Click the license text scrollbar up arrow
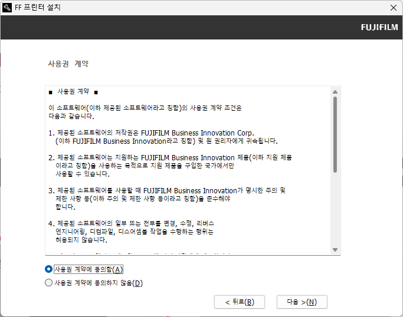403x317 pixels. [x=335, y=92]
